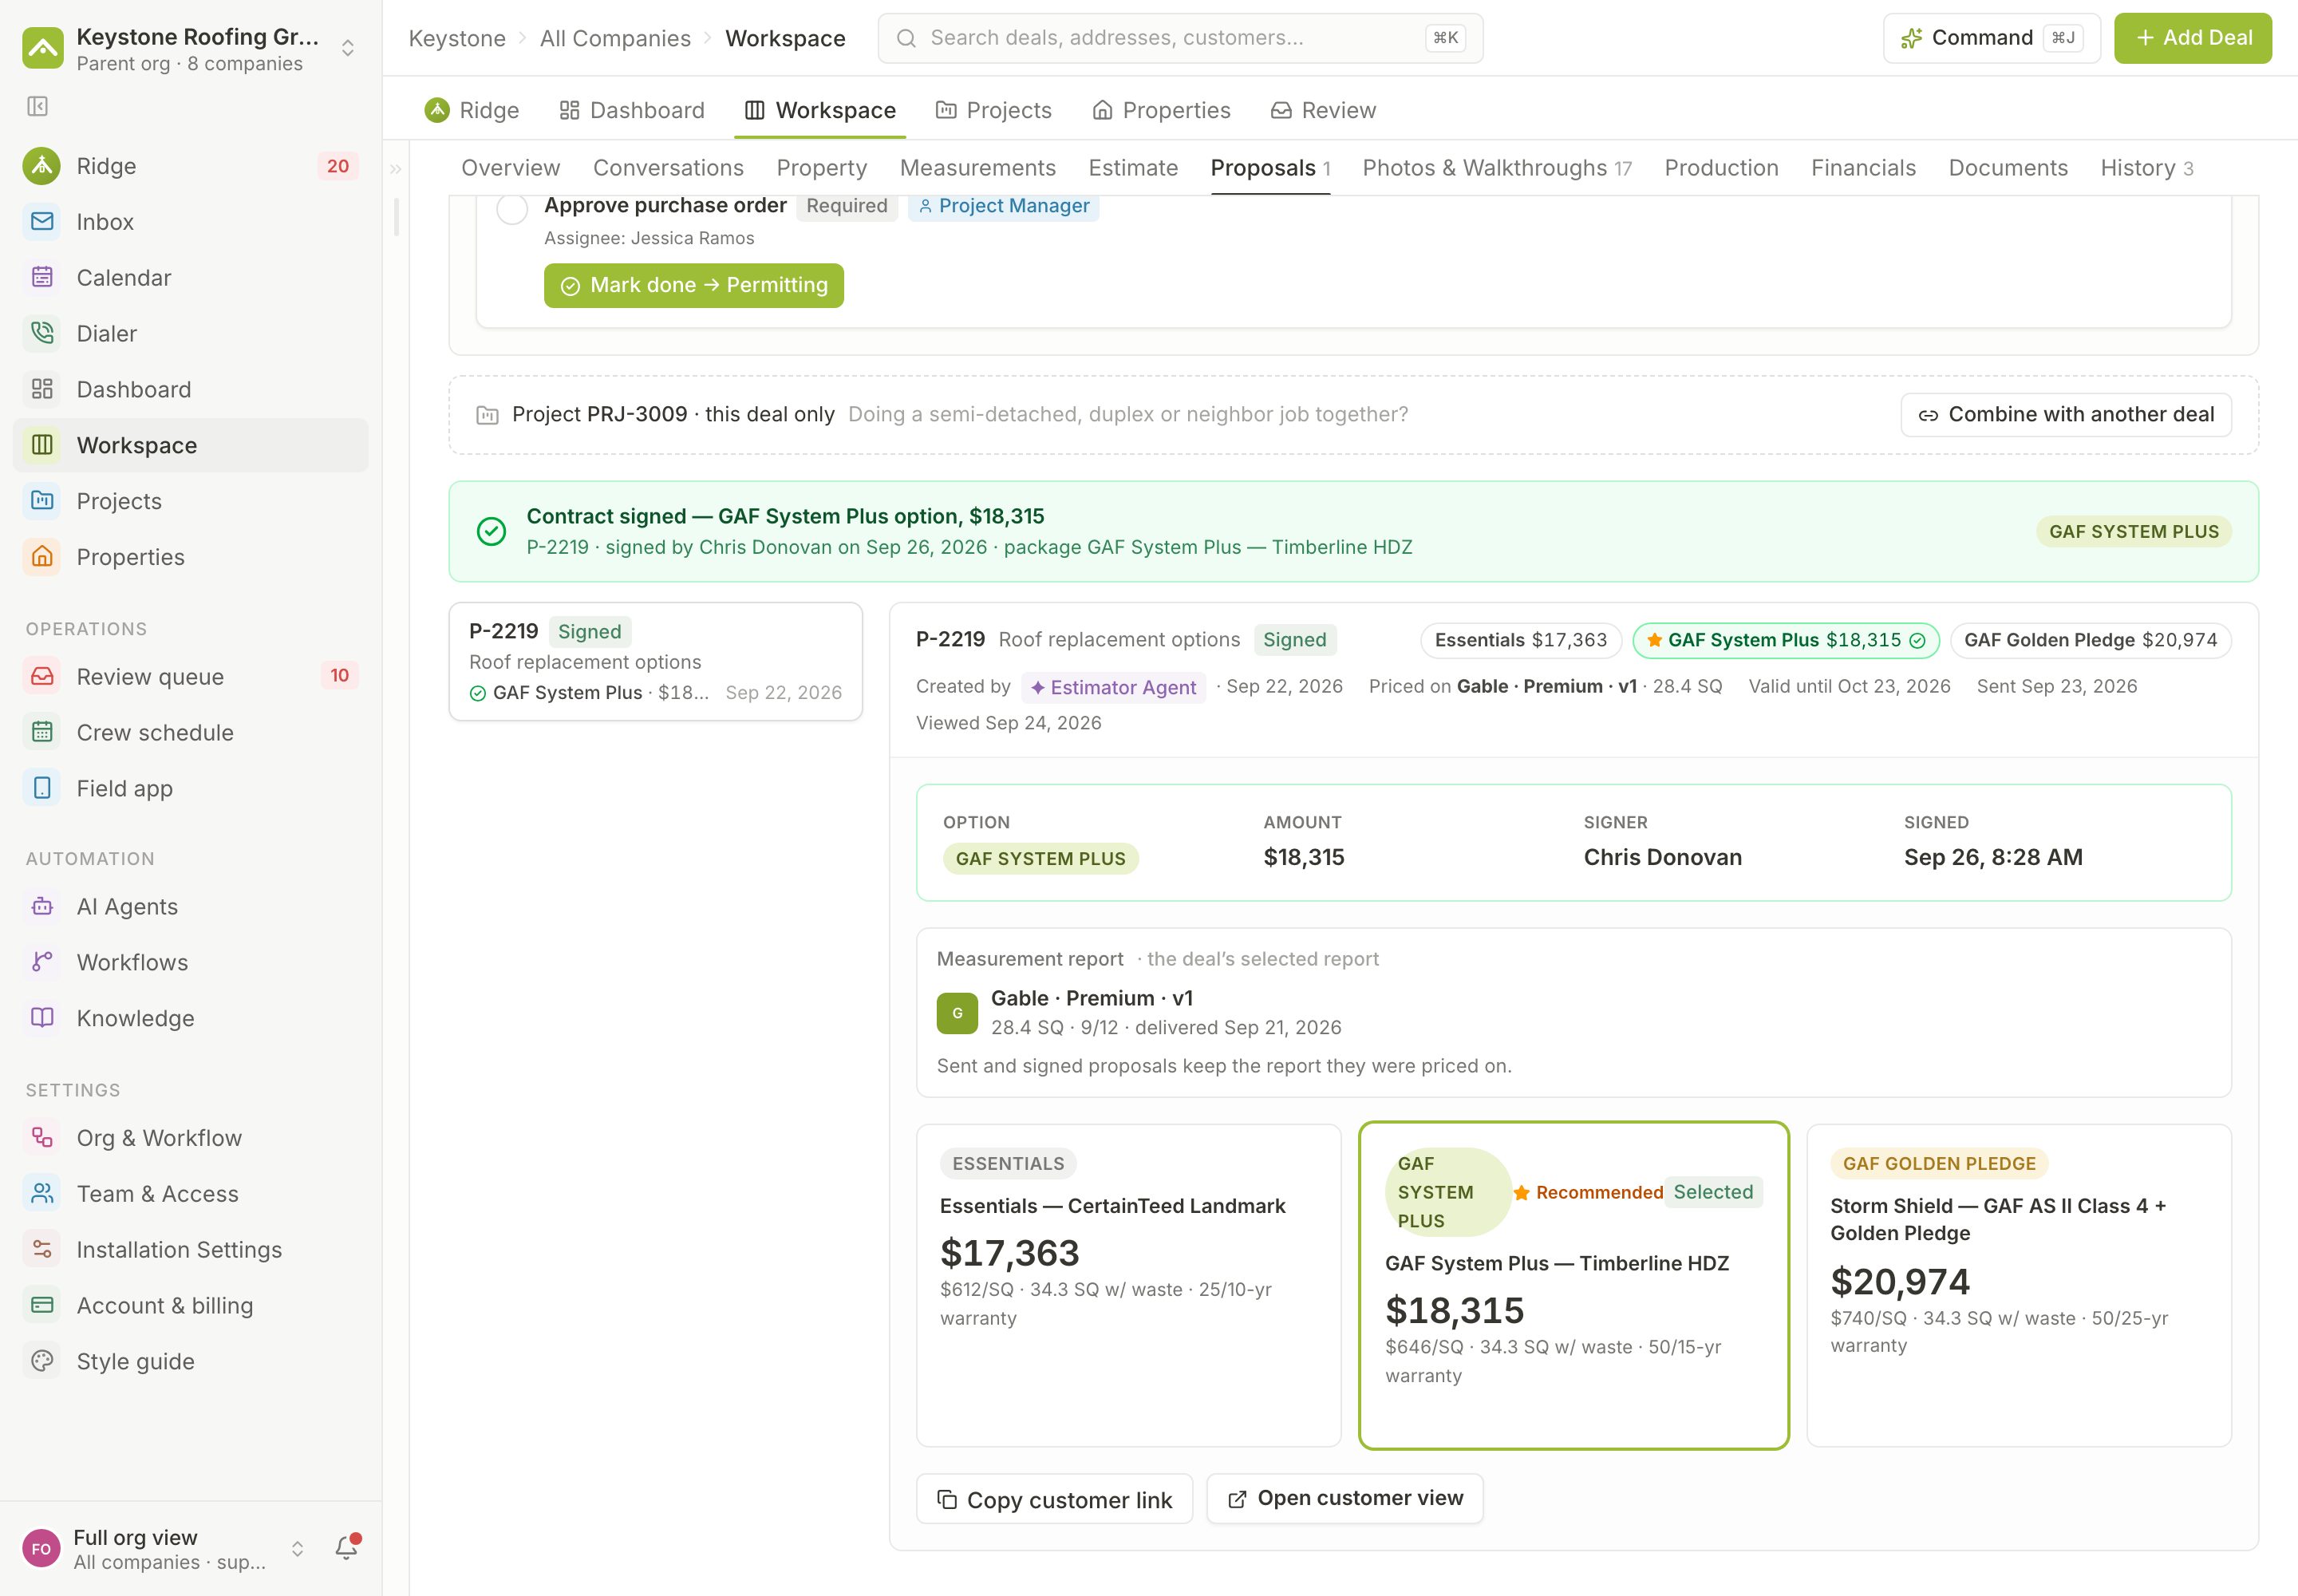Open Style guide palette icon

point(42,1361)
